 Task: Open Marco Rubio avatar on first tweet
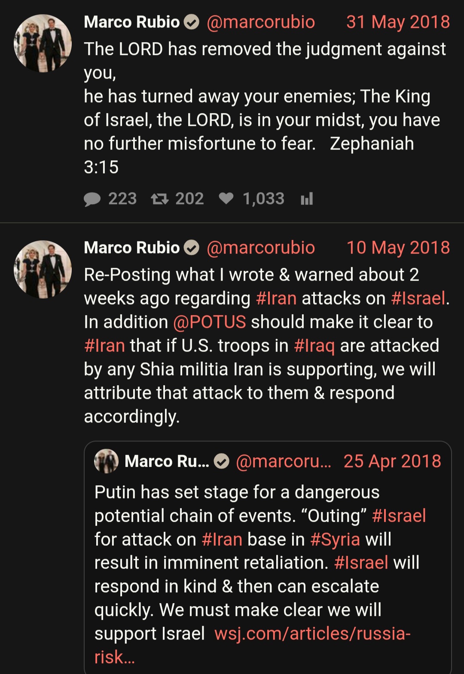pyautogui.click(x=43, y=43)
